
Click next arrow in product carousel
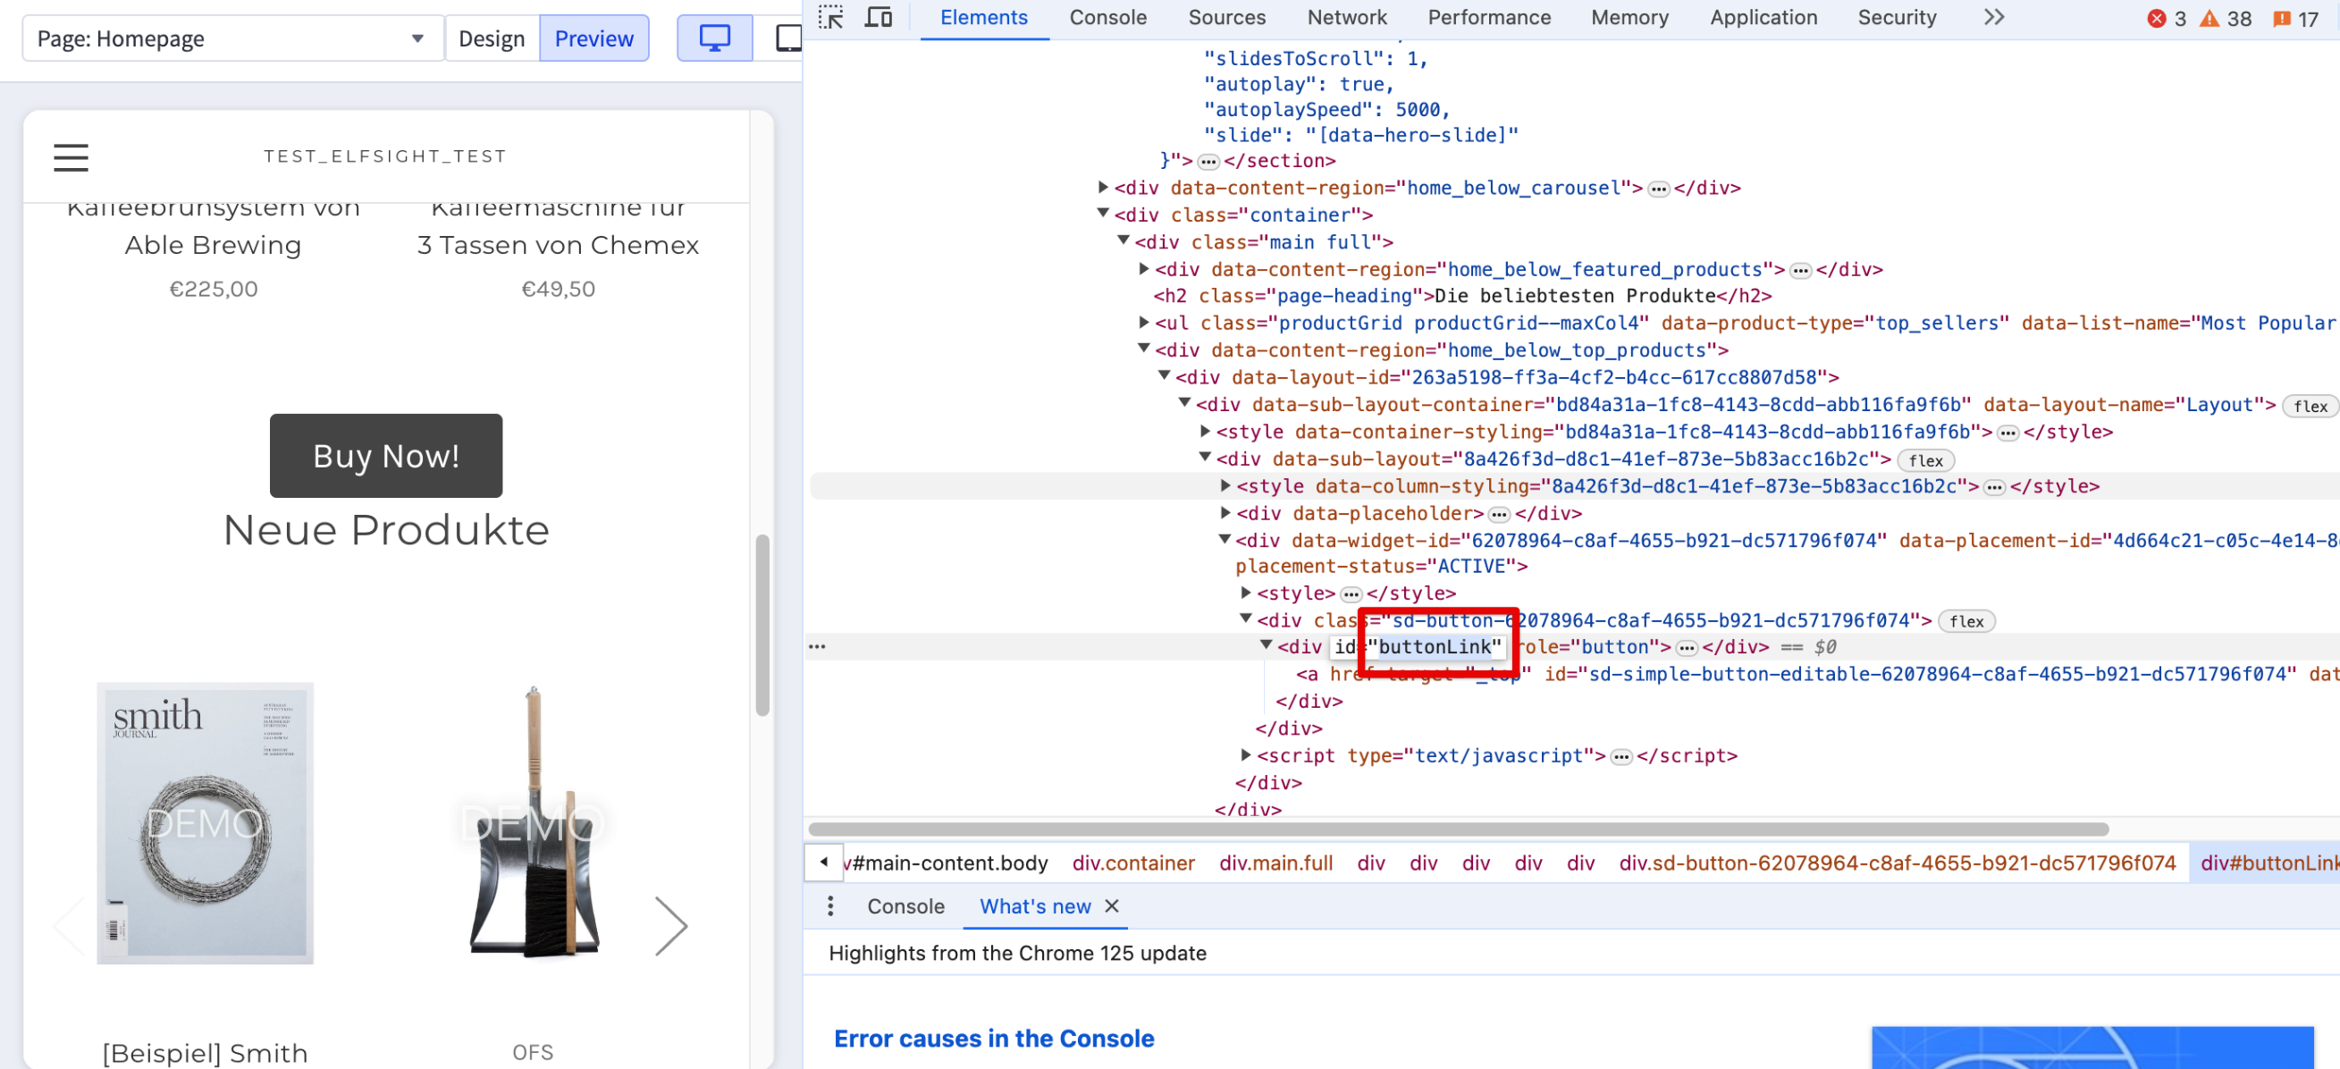coord(671,925)
